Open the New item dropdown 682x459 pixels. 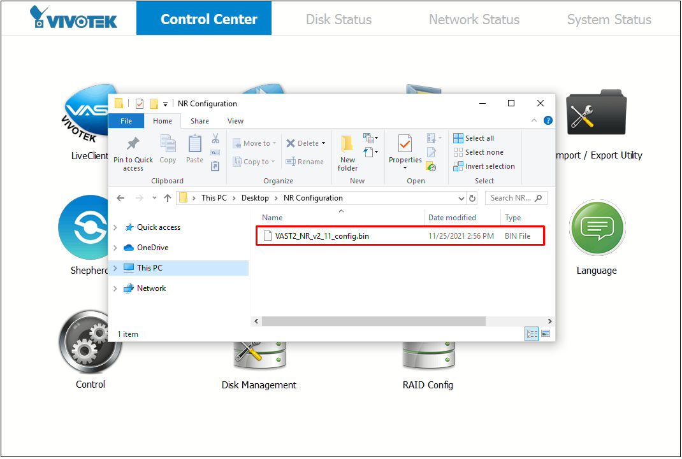coord(370,138)
